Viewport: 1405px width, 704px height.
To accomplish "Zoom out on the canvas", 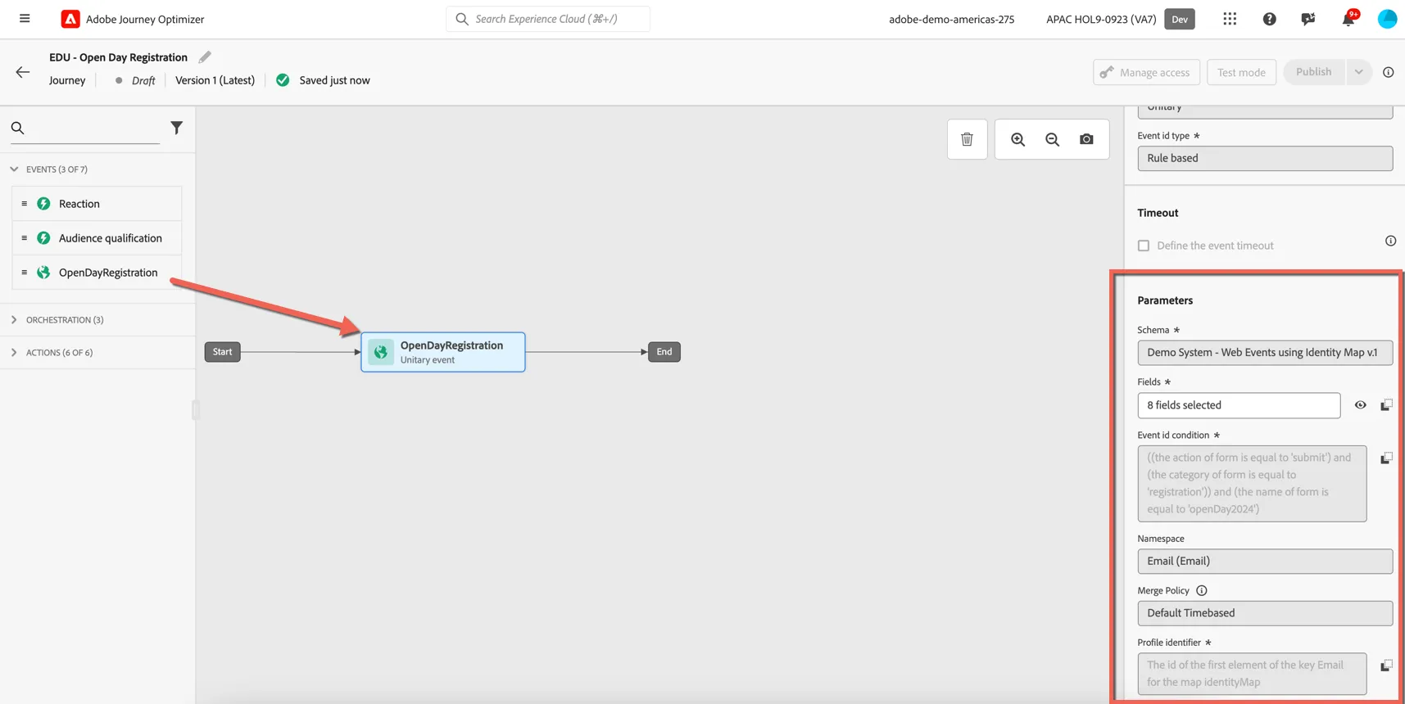I will click(x=1052, y=139).
